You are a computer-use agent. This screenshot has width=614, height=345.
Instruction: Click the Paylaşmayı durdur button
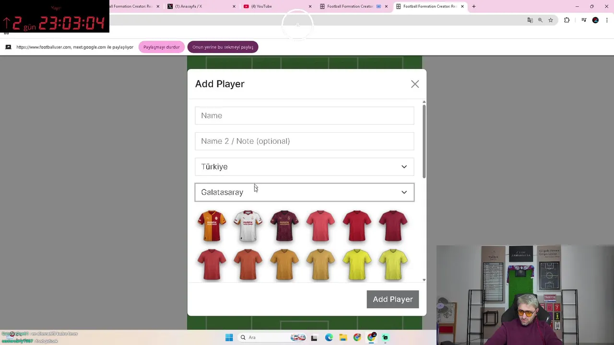pyautogui.click(x=161, y=47)
